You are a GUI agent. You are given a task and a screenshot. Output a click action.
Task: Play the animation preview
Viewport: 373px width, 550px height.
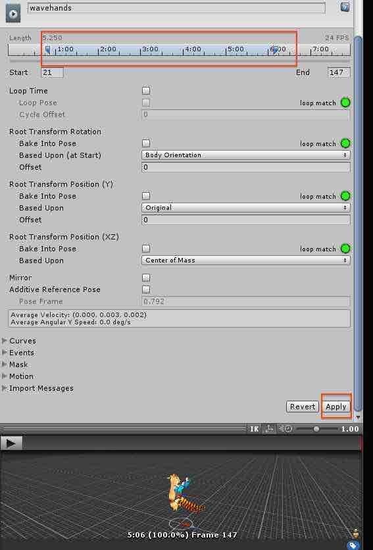point(11,443)
